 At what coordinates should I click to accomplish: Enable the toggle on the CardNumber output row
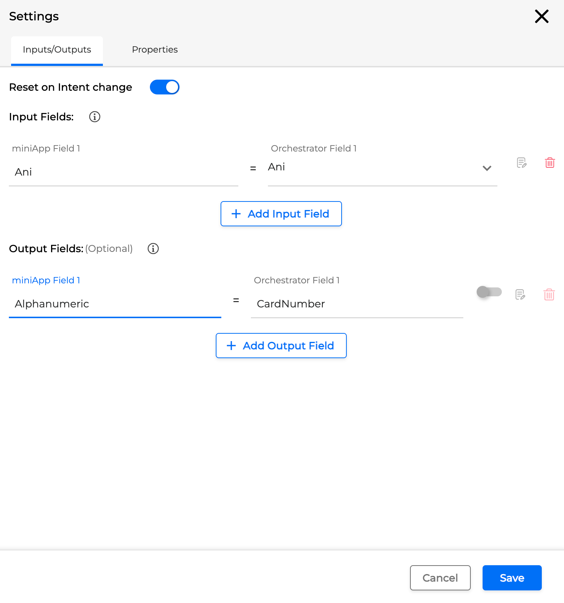(489, 292)
